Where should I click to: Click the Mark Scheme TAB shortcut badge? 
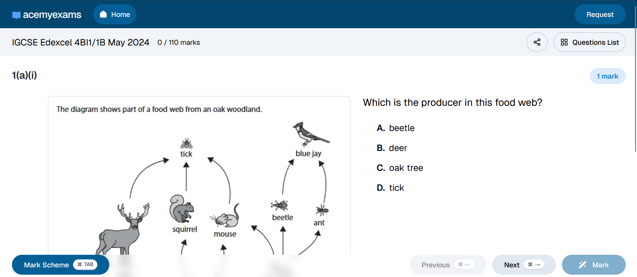[x=85, y=264]
